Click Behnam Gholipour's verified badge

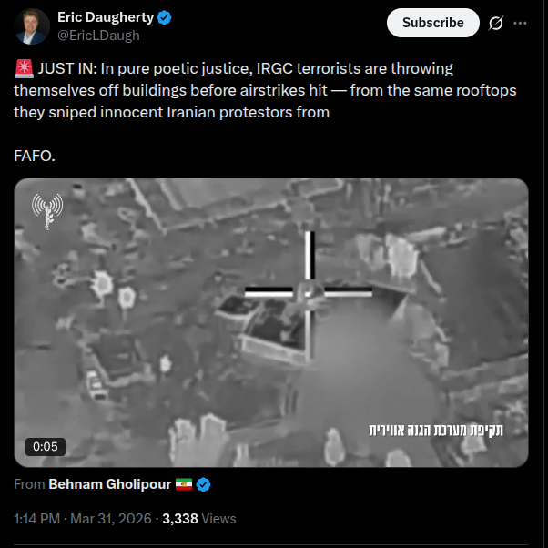[x=203, y=485]
